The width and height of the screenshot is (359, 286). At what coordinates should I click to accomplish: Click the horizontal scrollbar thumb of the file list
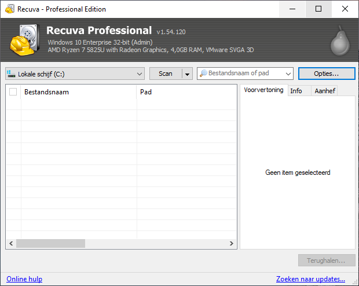point(50,243)
